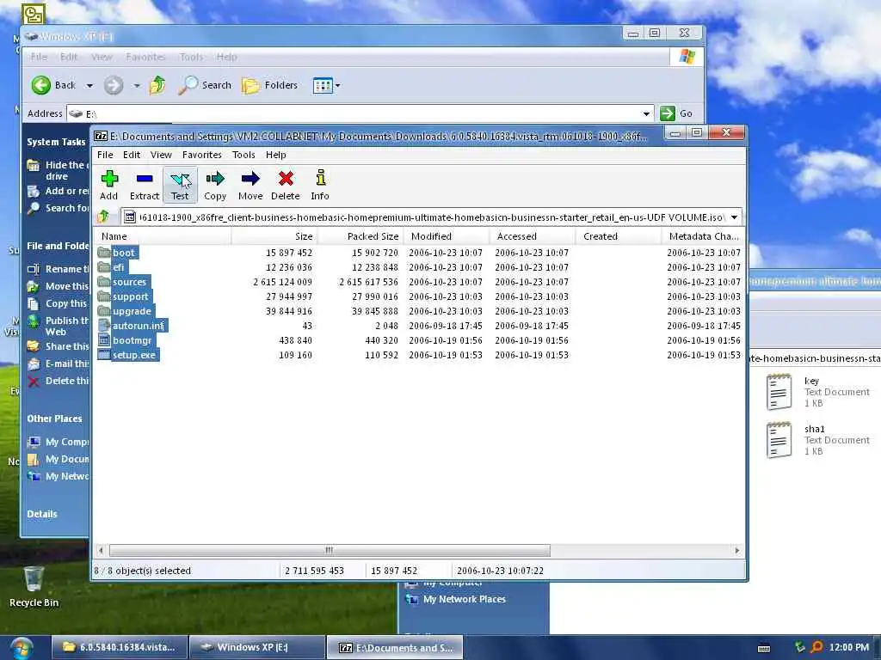Click the Explorer Address field showing E:\
Viewport: 881px width, 660px height.
[360, 113]
